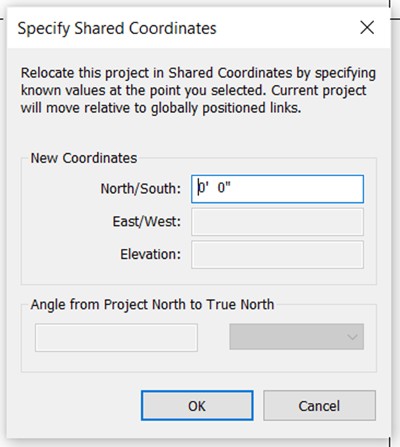Click the New Coordinates group heading
The height and width of the screenshot is (447, 400).
tap(84, 158)
